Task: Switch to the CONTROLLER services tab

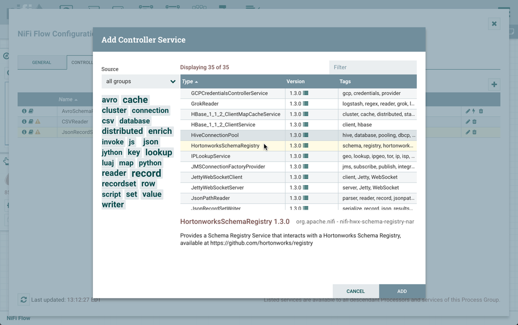Action: [x=82, y=62]
